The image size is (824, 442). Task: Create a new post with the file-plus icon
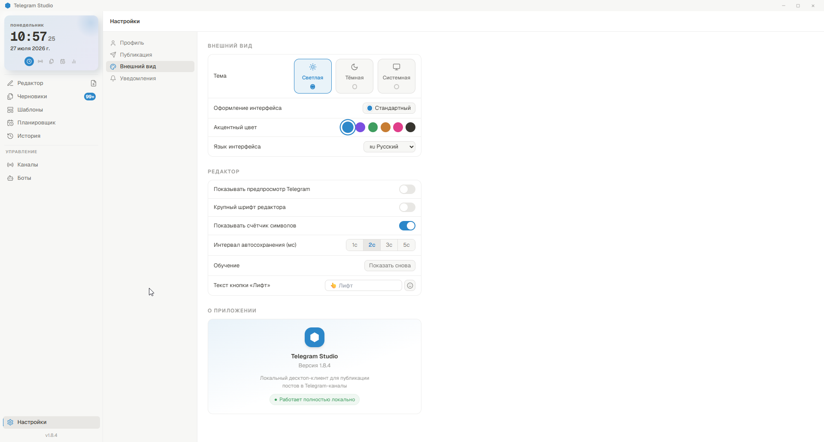pos(94,83)
